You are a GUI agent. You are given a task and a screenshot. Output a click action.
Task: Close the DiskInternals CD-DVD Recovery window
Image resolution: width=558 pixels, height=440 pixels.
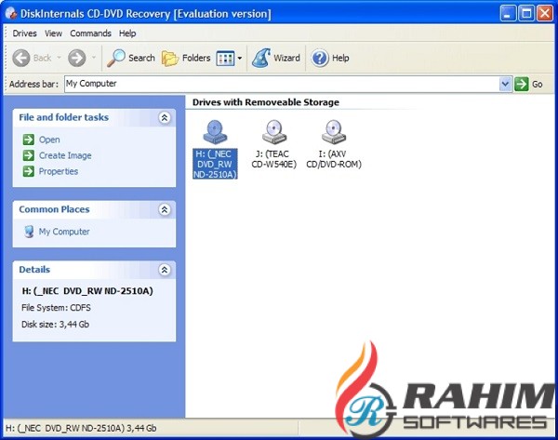pos(545,14)
